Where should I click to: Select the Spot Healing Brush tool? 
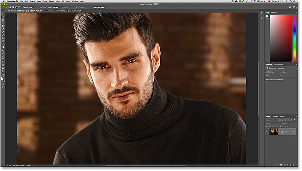point(3,32)
